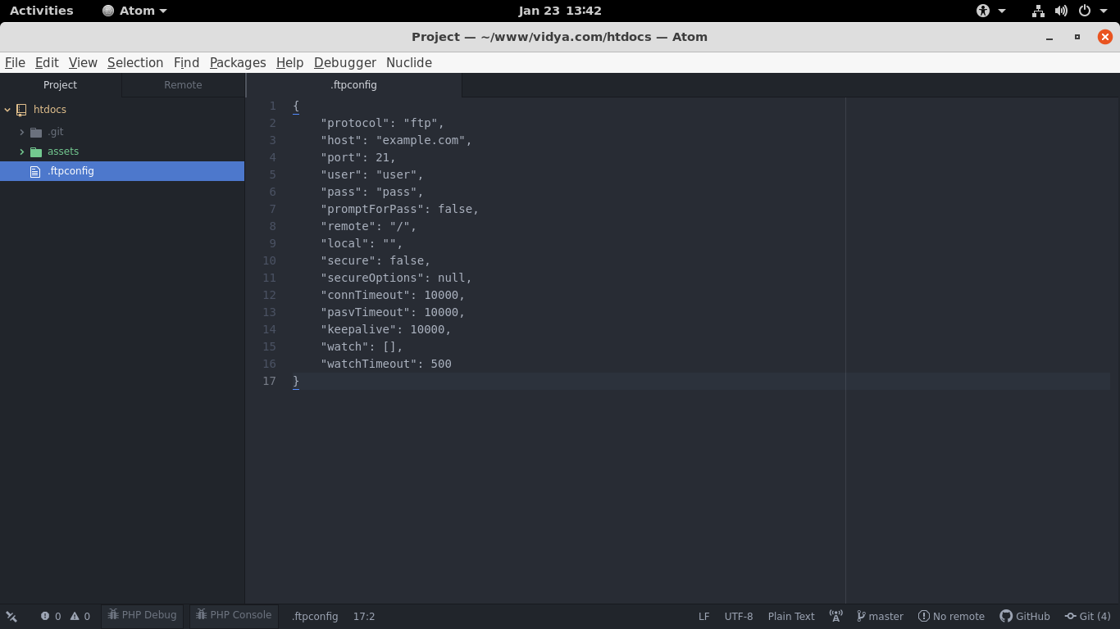1120x629 pixels.
Task: Open the Nuclide menu
Action: click(409, 62)
